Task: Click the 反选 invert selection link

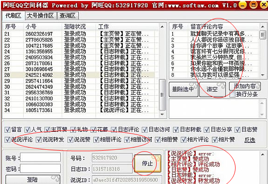Action: coord(250,140)
